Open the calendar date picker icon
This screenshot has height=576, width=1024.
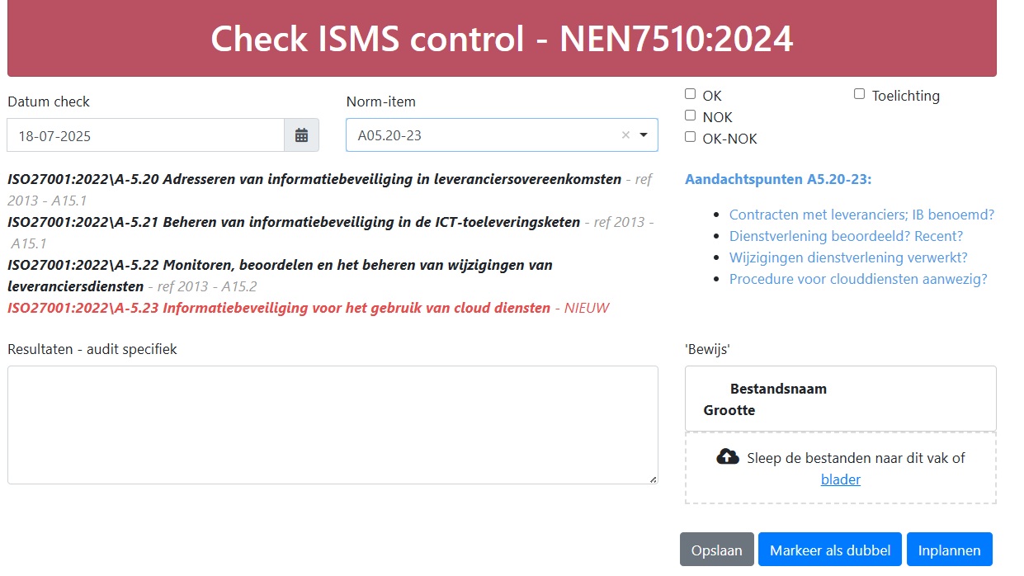301,135
